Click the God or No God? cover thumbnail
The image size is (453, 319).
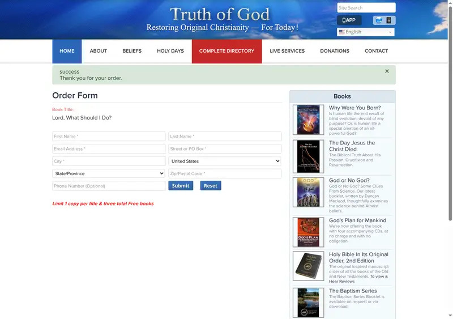308,192
